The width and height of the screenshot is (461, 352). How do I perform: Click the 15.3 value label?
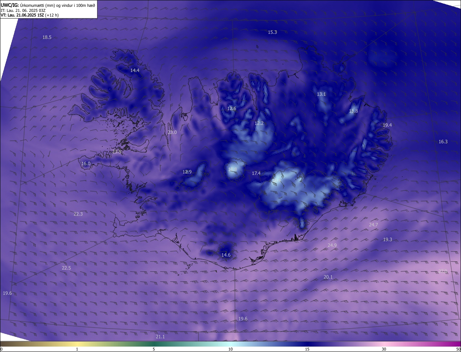pyautogui.click(x=272, y=32)
